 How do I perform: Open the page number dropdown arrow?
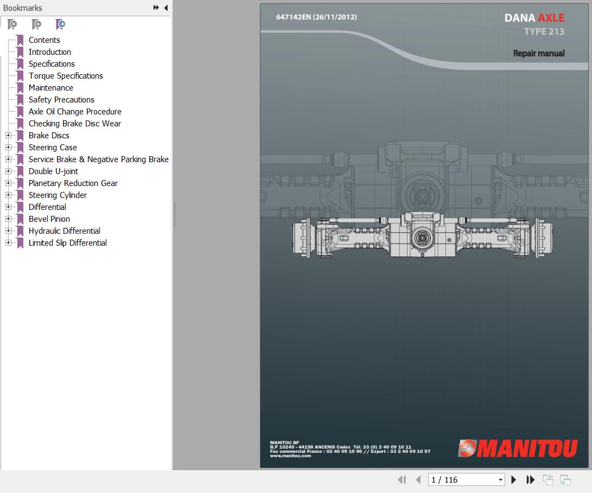[501, 480]
